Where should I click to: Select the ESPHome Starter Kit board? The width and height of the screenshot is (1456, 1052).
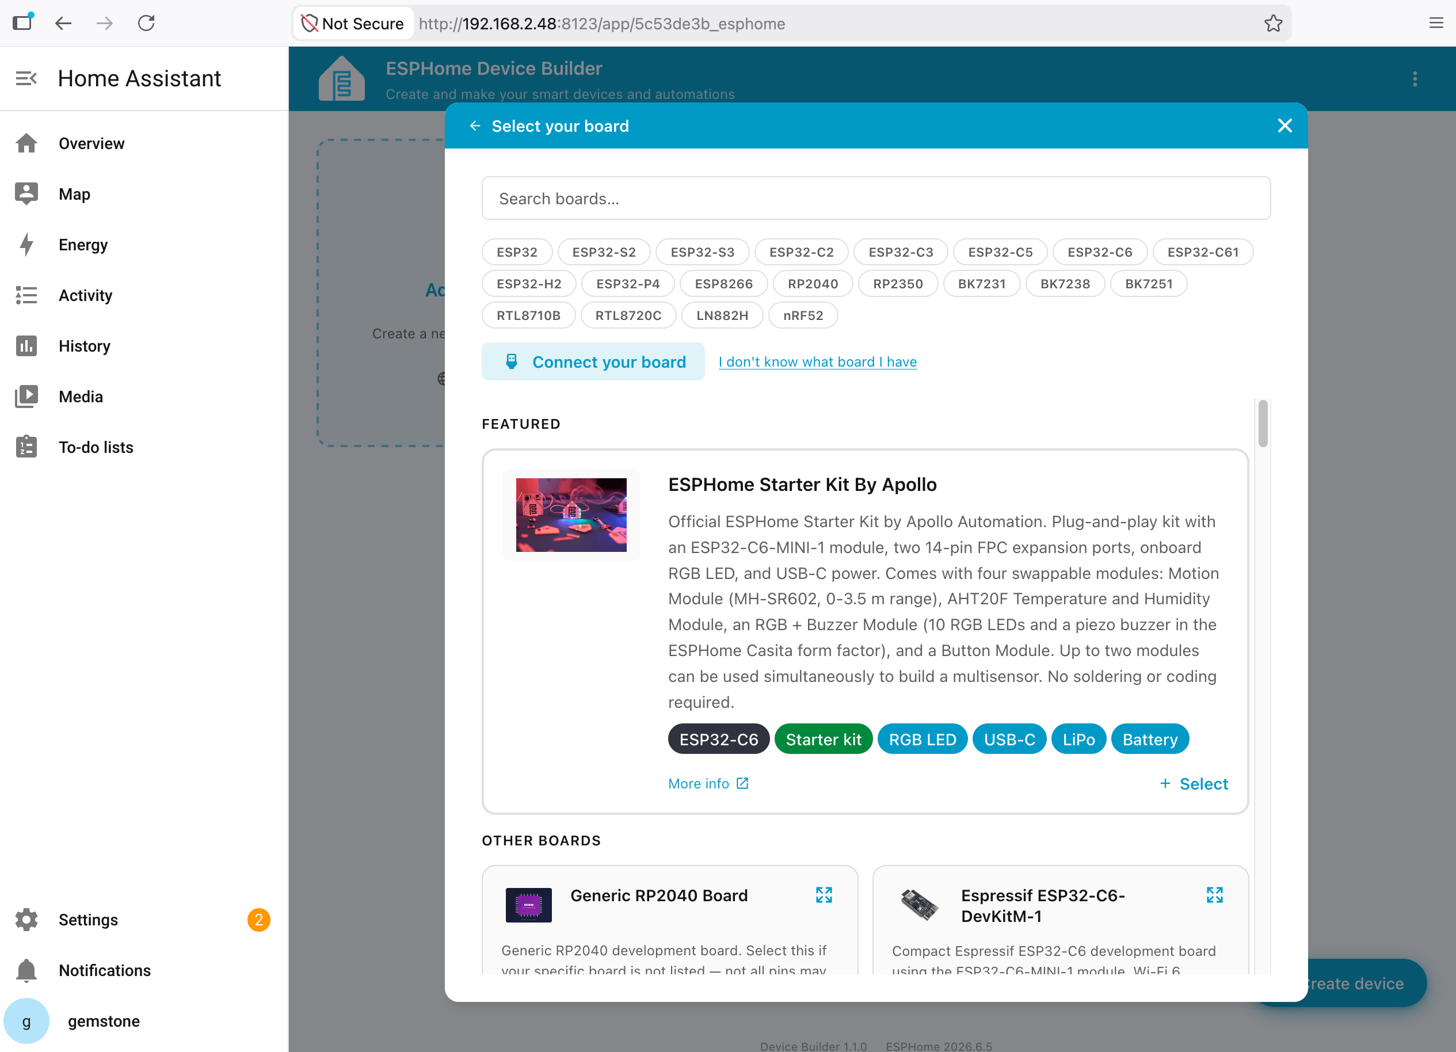pyautogui.click(x=1194, y=784)
